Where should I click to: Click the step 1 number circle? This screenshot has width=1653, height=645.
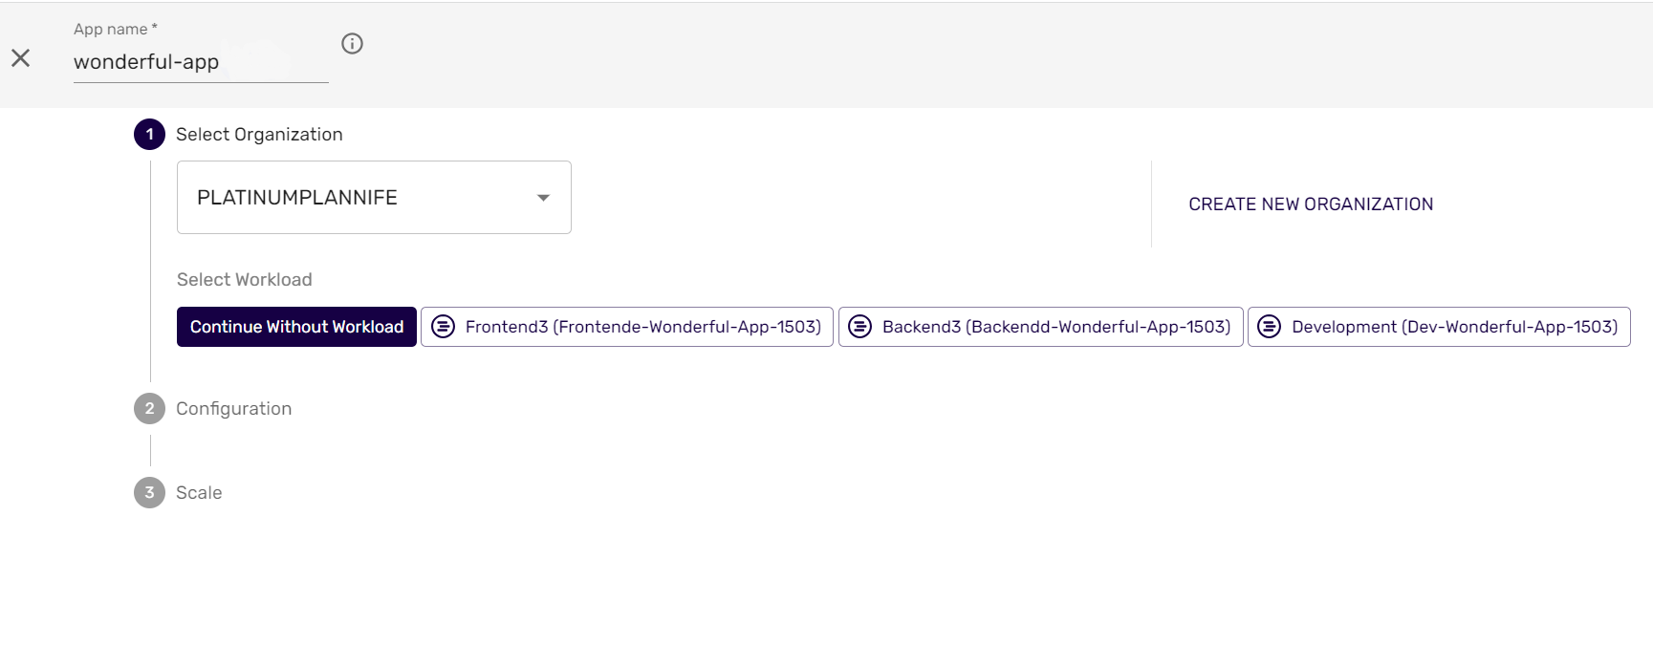149,135
